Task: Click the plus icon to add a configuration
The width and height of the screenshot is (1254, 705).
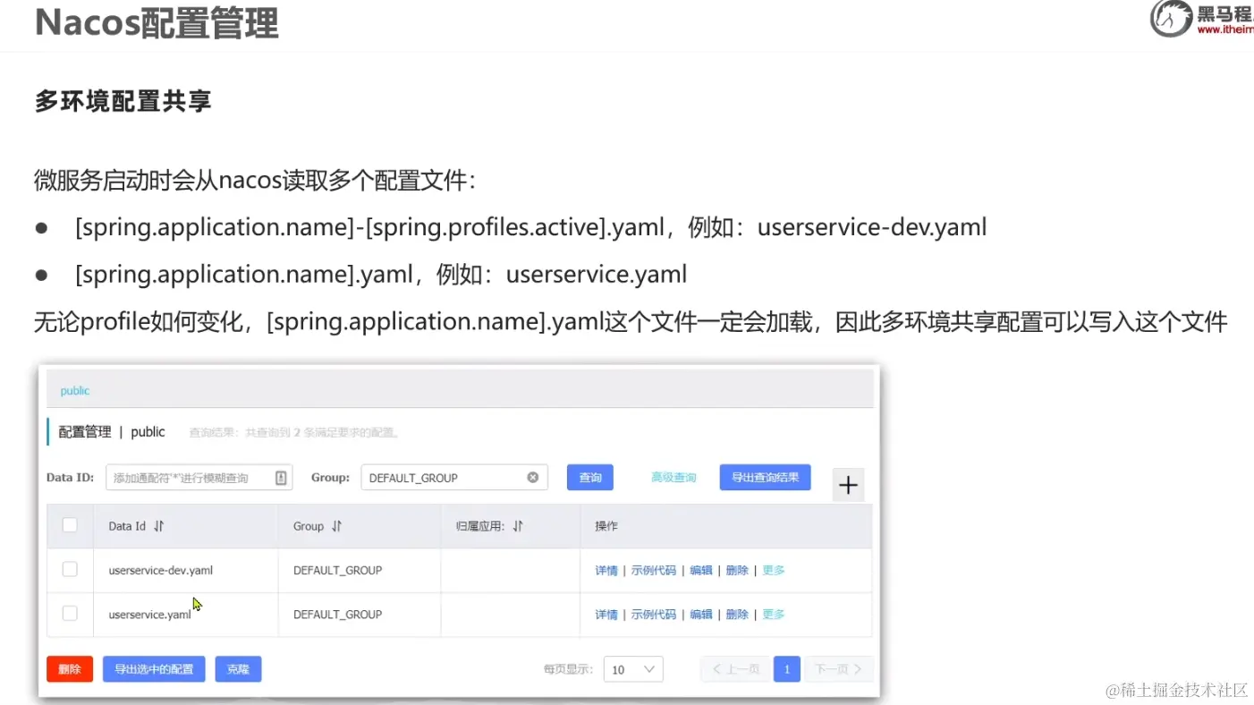Action: [x=848, y=485]
